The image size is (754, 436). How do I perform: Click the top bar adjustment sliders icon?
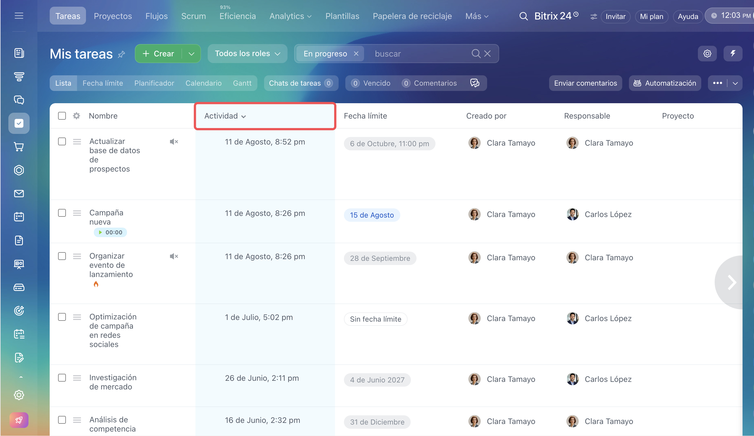pos(594,16)
